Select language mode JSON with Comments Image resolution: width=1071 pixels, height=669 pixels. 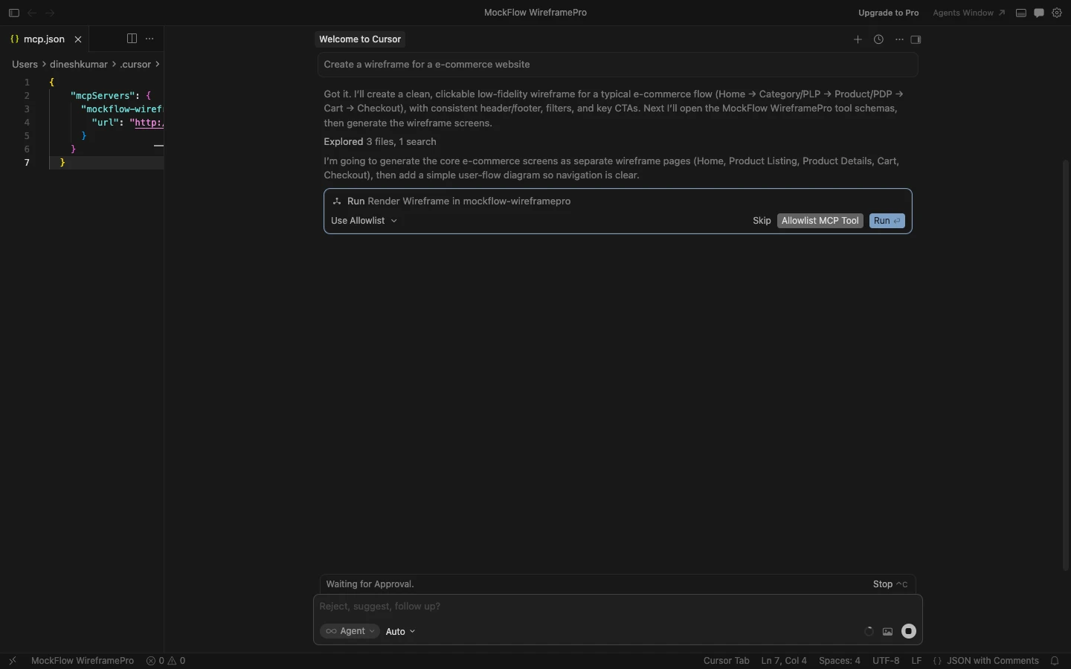pos(985,661)
